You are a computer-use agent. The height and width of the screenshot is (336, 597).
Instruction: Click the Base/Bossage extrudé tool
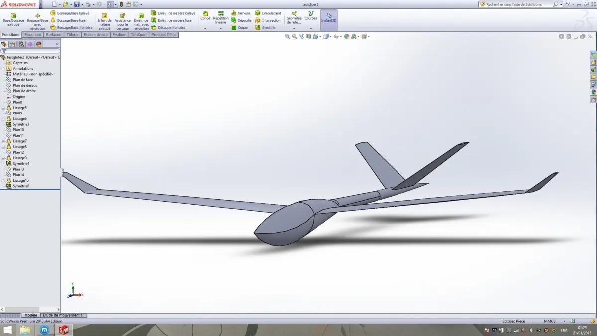pos(13,20)
